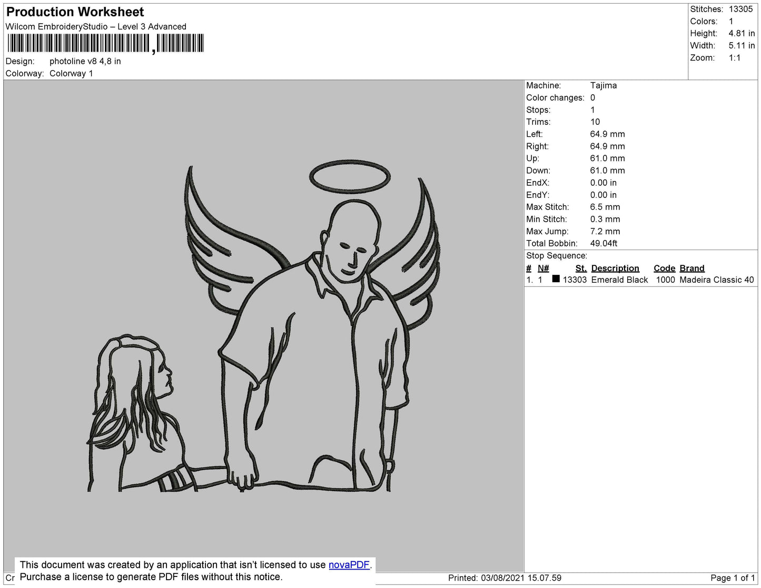Select the Zoom value '1:1'

click(x=735, y=58)
